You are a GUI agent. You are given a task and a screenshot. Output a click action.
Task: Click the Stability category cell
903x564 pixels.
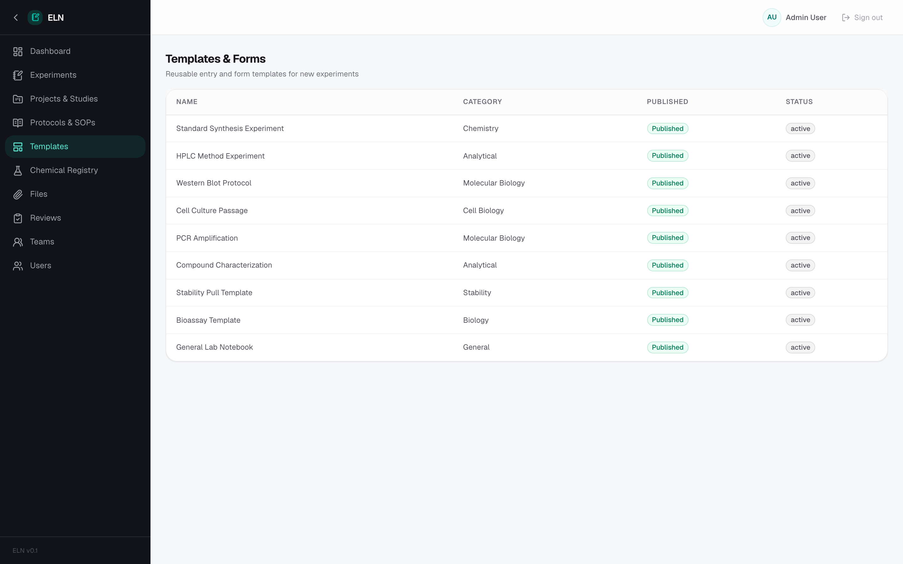tap(477, 293)
